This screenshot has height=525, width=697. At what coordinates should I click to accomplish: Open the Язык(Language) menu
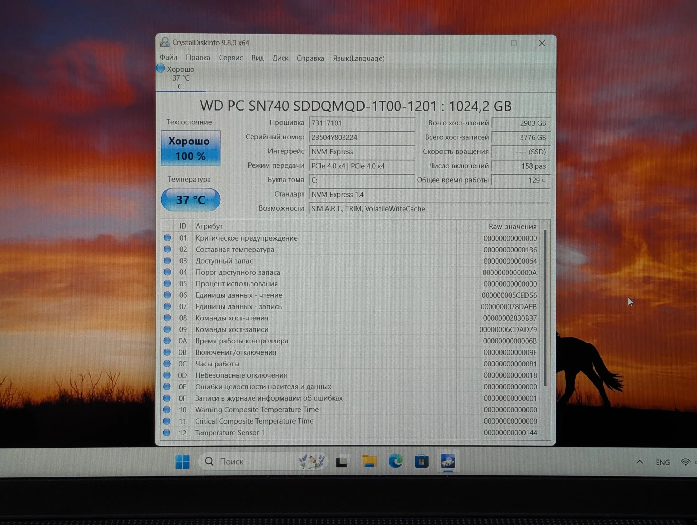[359, 58]
